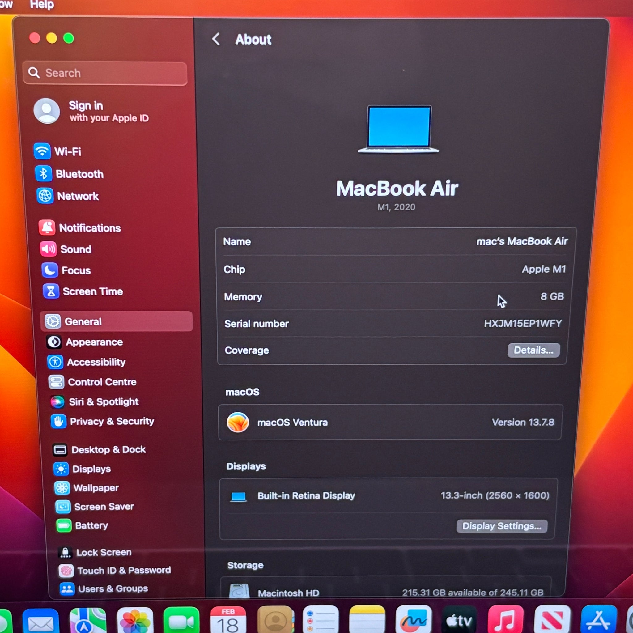633x633 pixels.
Task: Click the macOS Ventura version row
Action: [x=390, y=422]
